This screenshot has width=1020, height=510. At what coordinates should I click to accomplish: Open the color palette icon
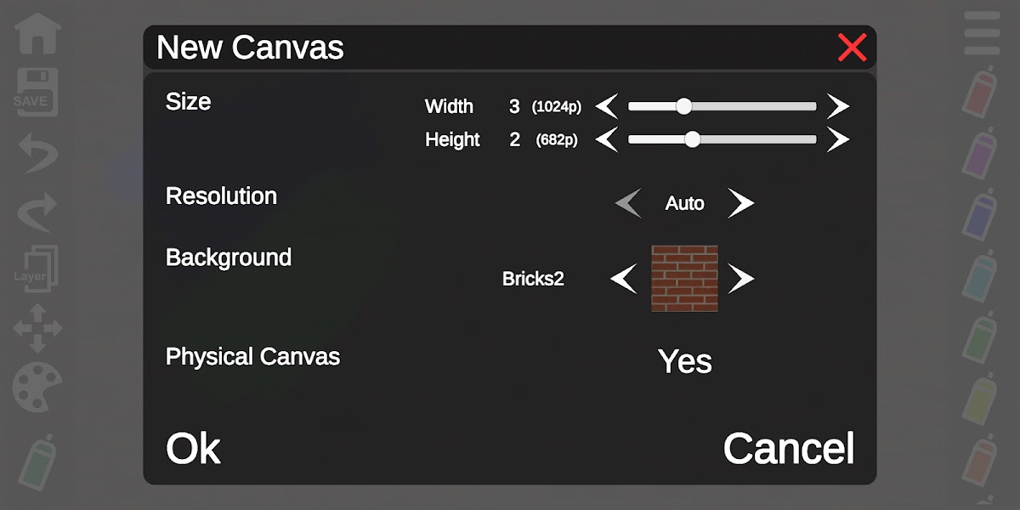click(37, 387)
